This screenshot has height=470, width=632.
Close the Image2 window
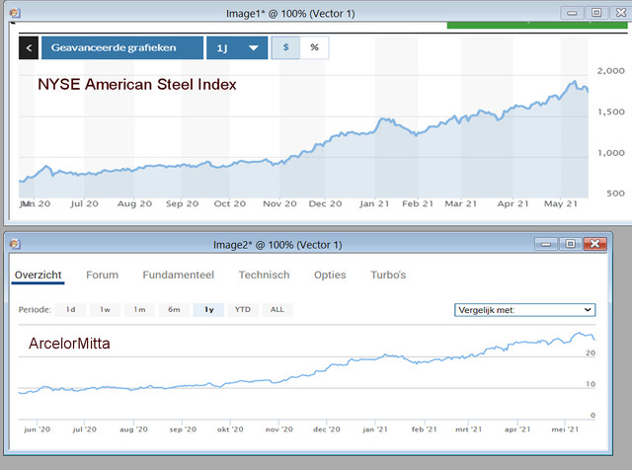point(594,244)
